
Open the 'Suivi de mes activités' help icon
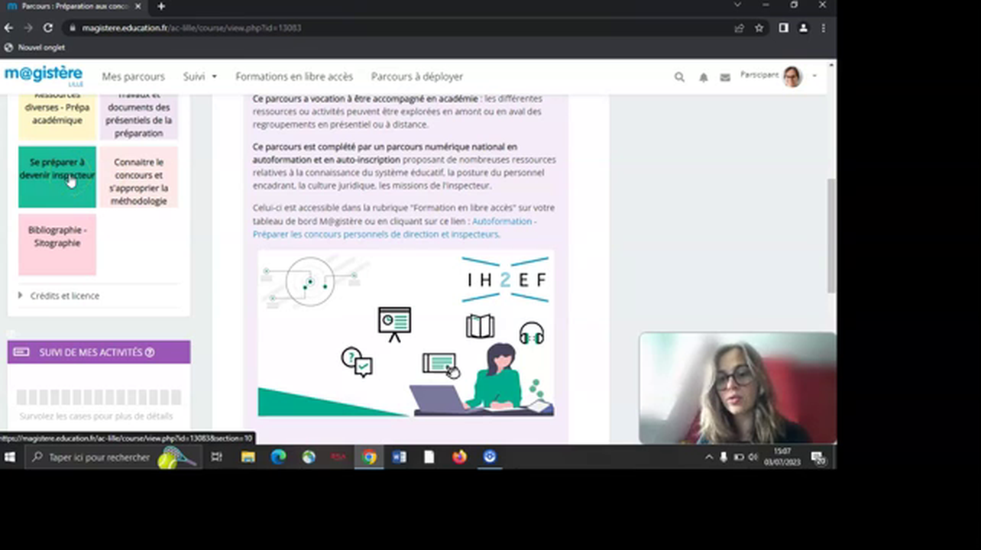point(150,352)
